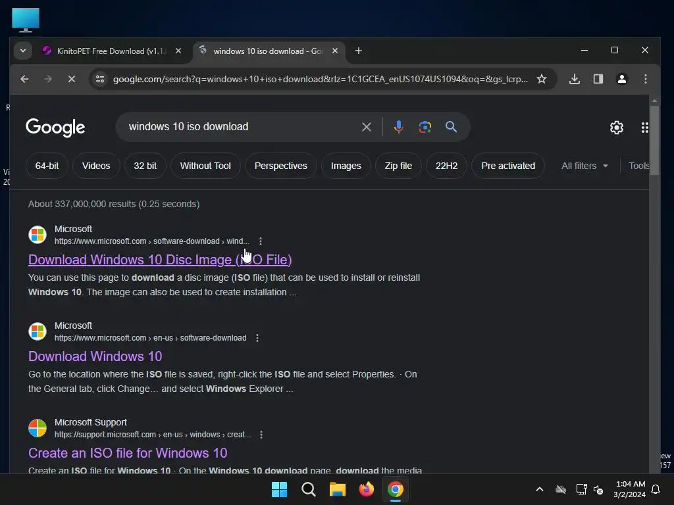Switch to the KinitoPET Free Download tab
674x505 pixels.
[112, 51]
